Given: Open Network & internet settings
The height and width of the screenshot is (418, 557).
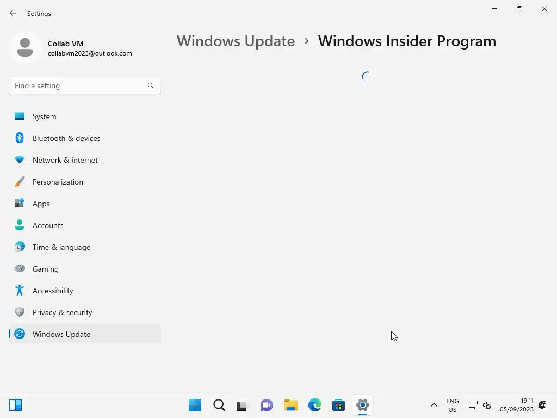Looking at the screenshot, I should [84, 160].
